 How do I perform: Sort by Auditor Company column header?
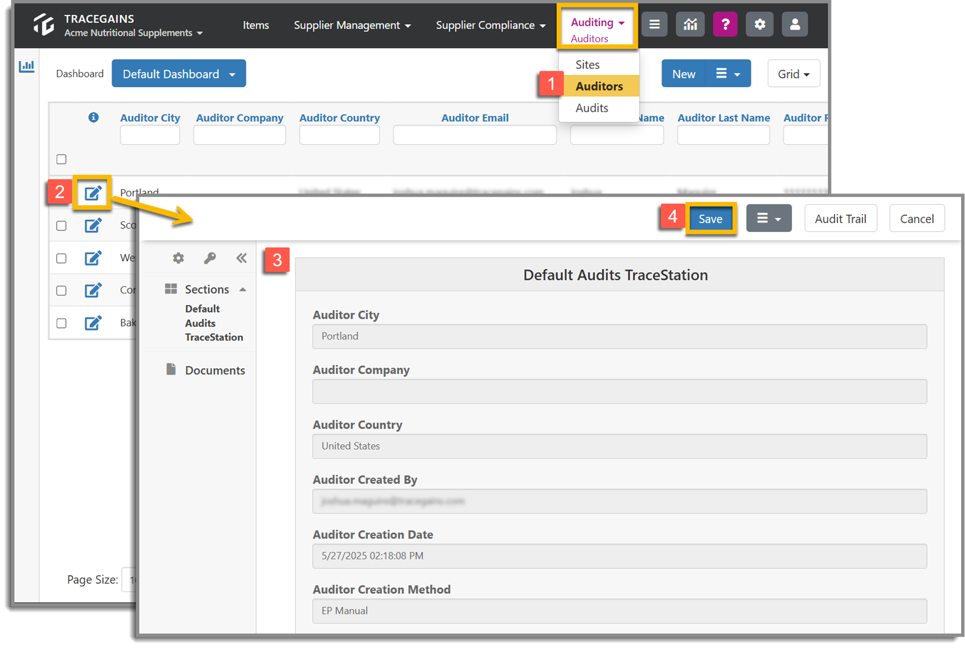coord(239,118)
